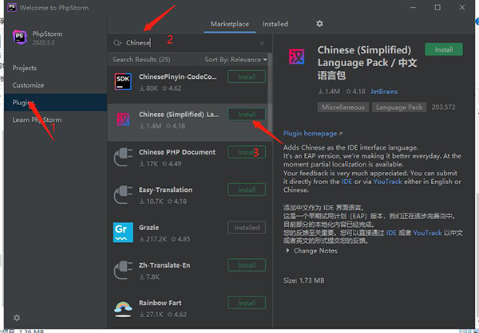Select the Zh-Translate-En plugin name
The width and height of the screenshot is (479, 333).
click(x=164, y=265)
